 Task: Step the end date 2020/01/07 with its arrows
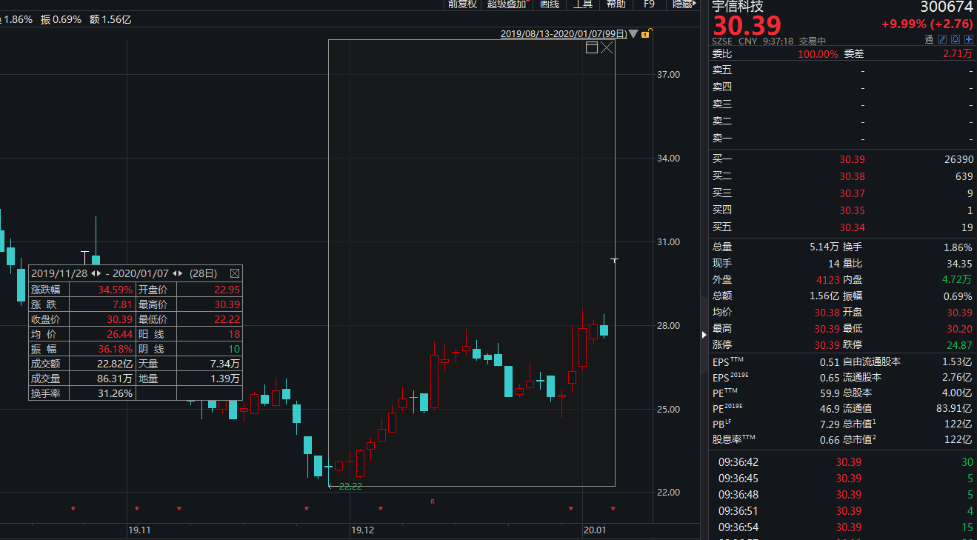[177, 273]
